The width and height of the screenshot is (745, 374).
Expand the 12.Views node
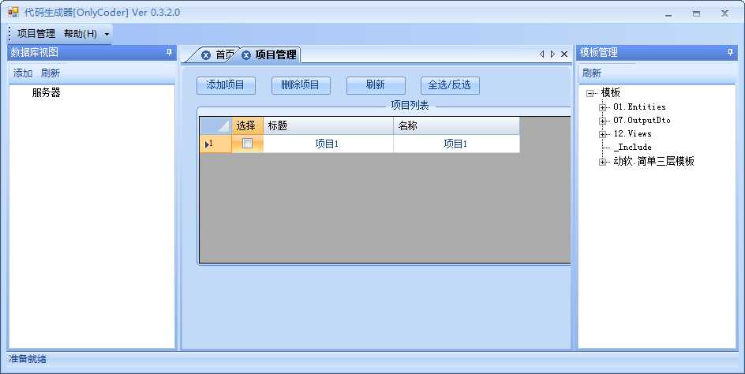602,134
